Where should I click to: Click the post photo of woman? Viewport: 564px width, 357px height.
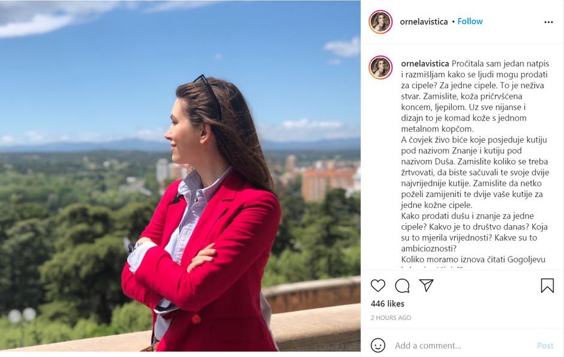coord(180,176)
